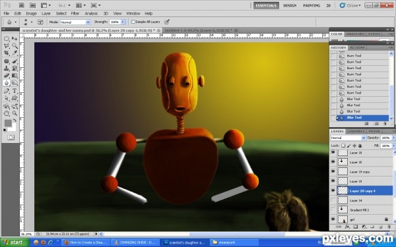Click the tablet pressure icon in options bar
The image size is (396, 247).
click(167, 22)
